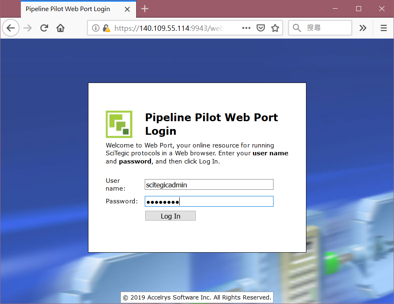Click the welcome paragraph text
The image size is (394, 304).
click(x=197, y=153)
